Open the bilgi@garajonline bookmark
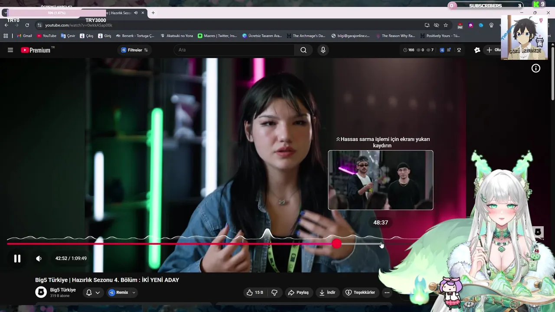This screenshot has height=312, width=555. (350, 36)
